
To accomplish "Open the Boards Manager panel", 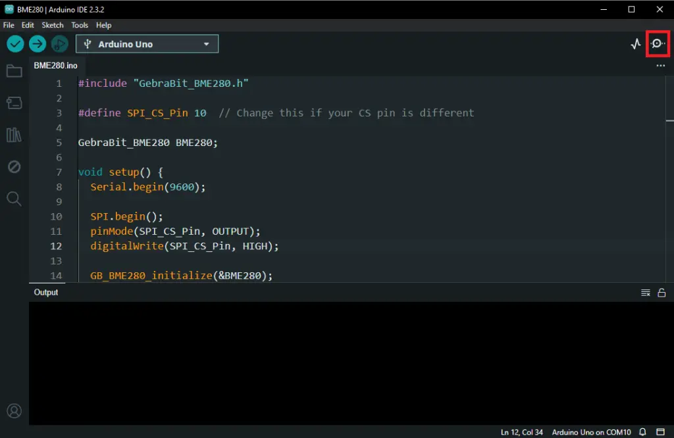I will [x=14, y=103].
